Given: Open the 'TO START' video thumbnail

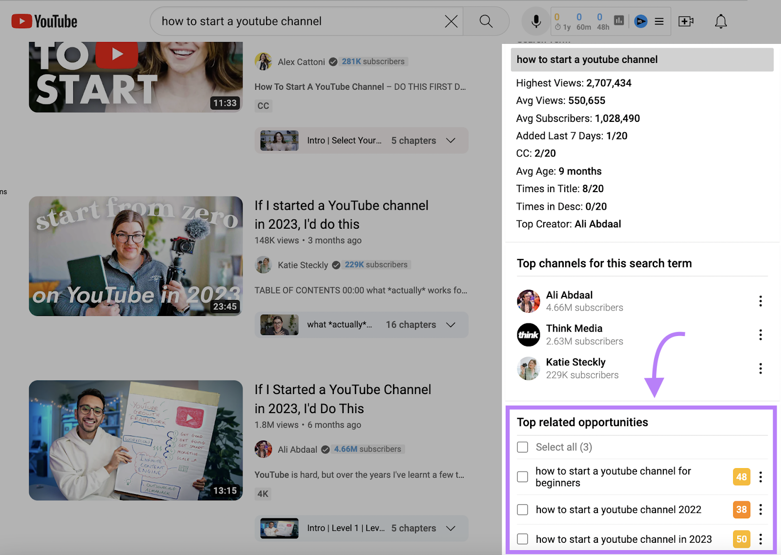Looking at the screenshot, I should [x=136, y=77].
